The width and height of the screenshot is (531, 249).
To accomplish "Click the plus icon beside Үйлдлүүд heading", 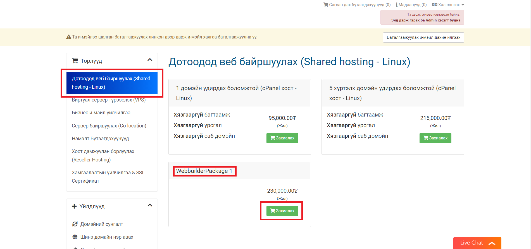I will pos(74,206).
